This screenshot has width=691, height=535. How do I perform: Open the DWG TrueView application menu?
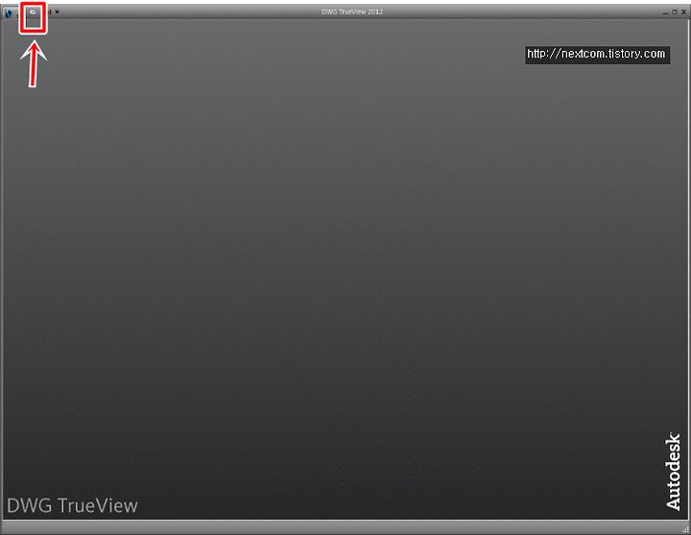pyautogui.click(x=8, y=12)
